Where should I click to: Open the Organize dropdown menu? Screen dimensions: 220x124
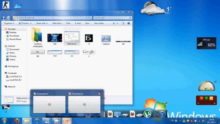9,23
